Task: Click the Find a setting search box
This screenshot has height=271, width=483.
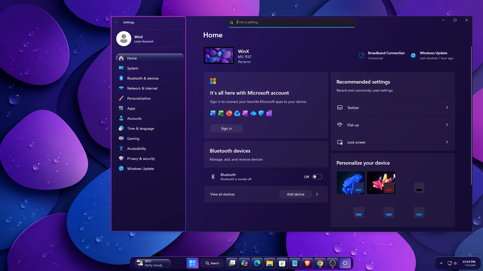Action: pyautogui.click(x=291, y=22)
